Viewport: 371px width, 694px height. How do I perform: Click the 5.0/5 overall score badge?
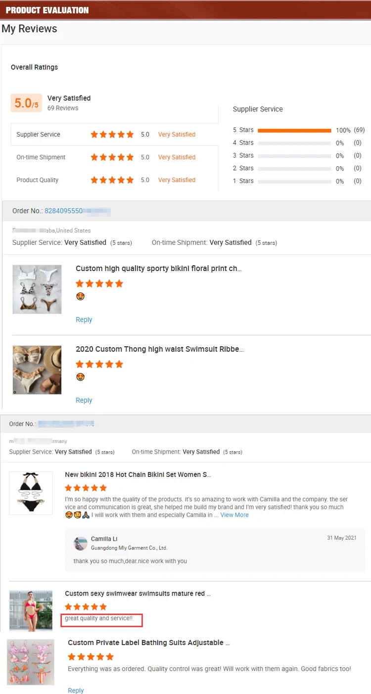tap(27, 103)
